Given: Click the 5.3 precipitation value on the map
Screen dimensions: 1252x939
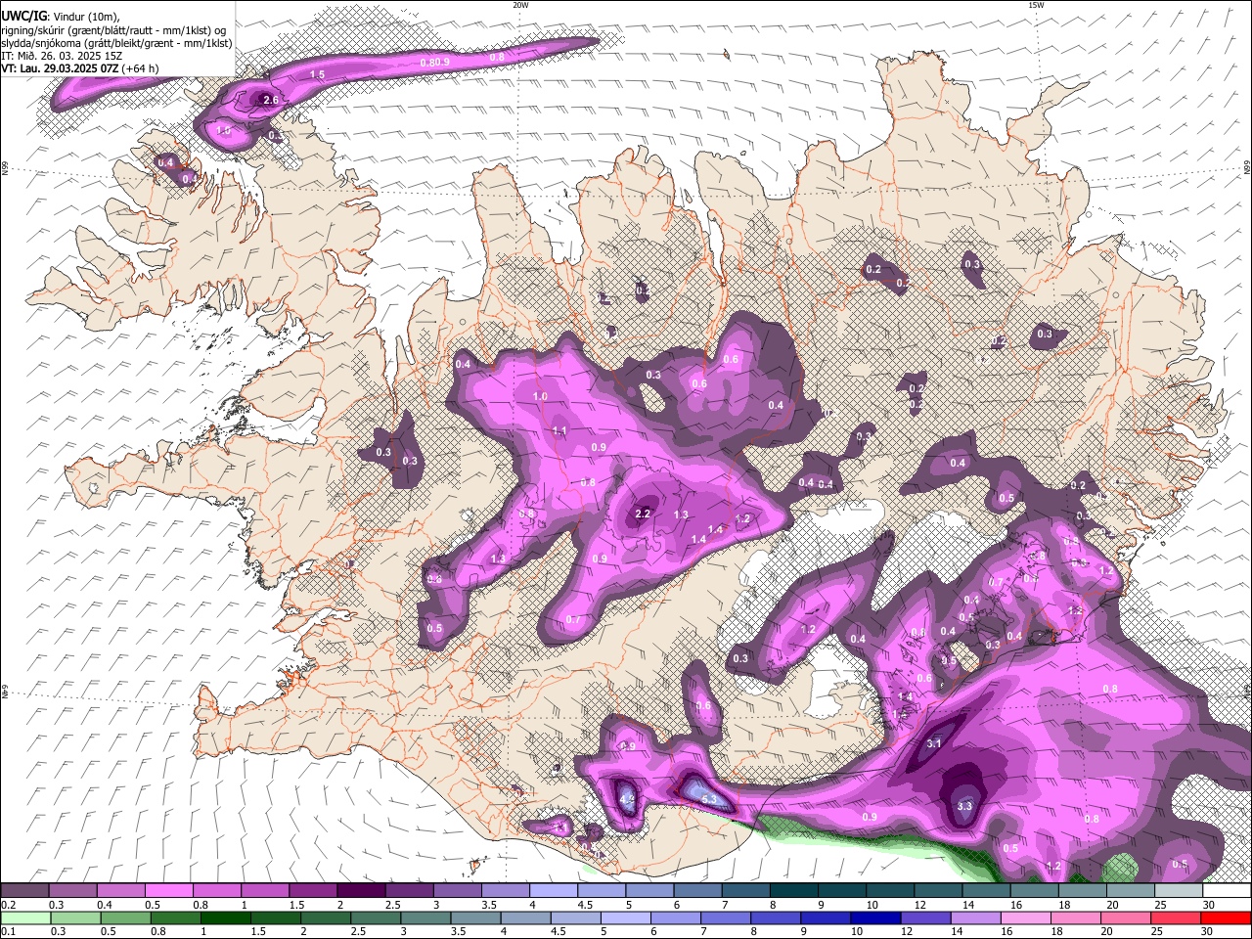Looking at the screenshot, I should (711, 801).
